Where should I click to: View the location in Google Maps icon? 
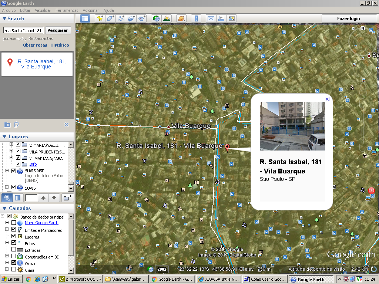232,18
